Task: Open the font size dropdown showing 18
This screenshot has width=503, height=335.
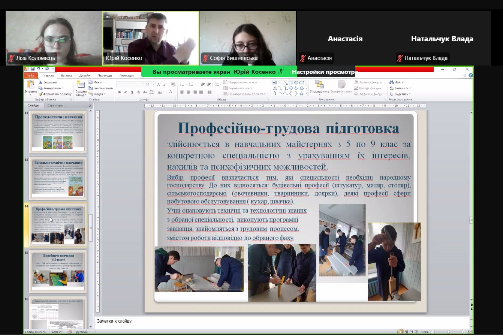Action: (x=153, y=84)
